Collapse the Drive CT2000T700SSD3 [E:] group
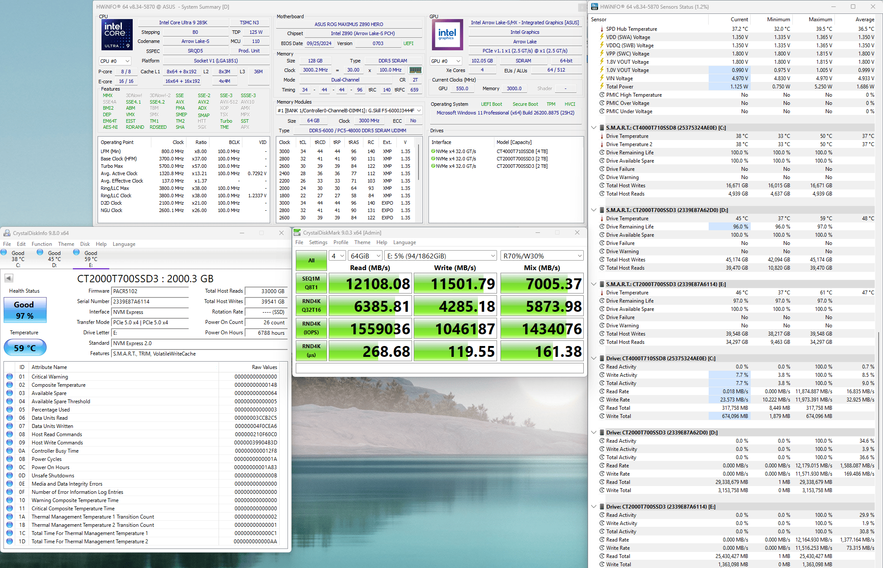 594,506
